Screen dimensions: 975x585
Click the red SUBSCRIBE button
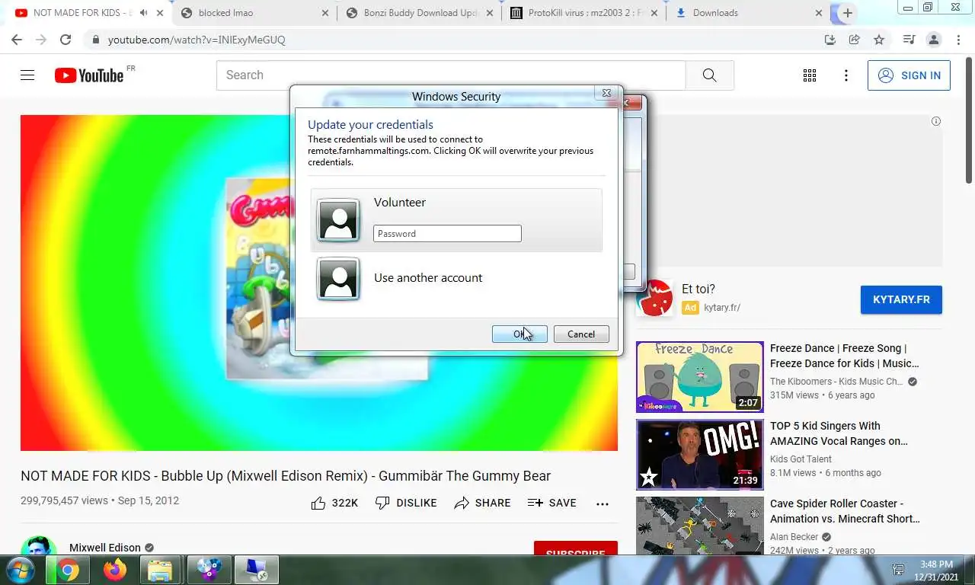point(576,548)
